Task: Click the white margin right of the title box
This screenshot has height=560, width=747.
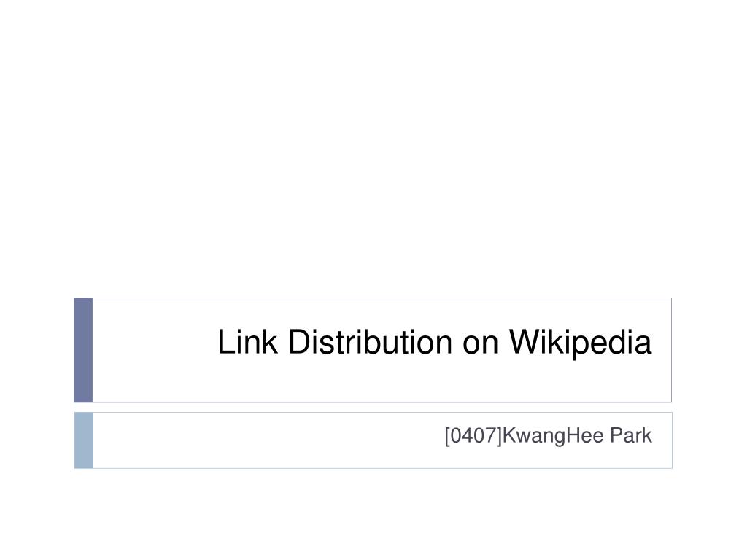Action: (x=709, y=350)
